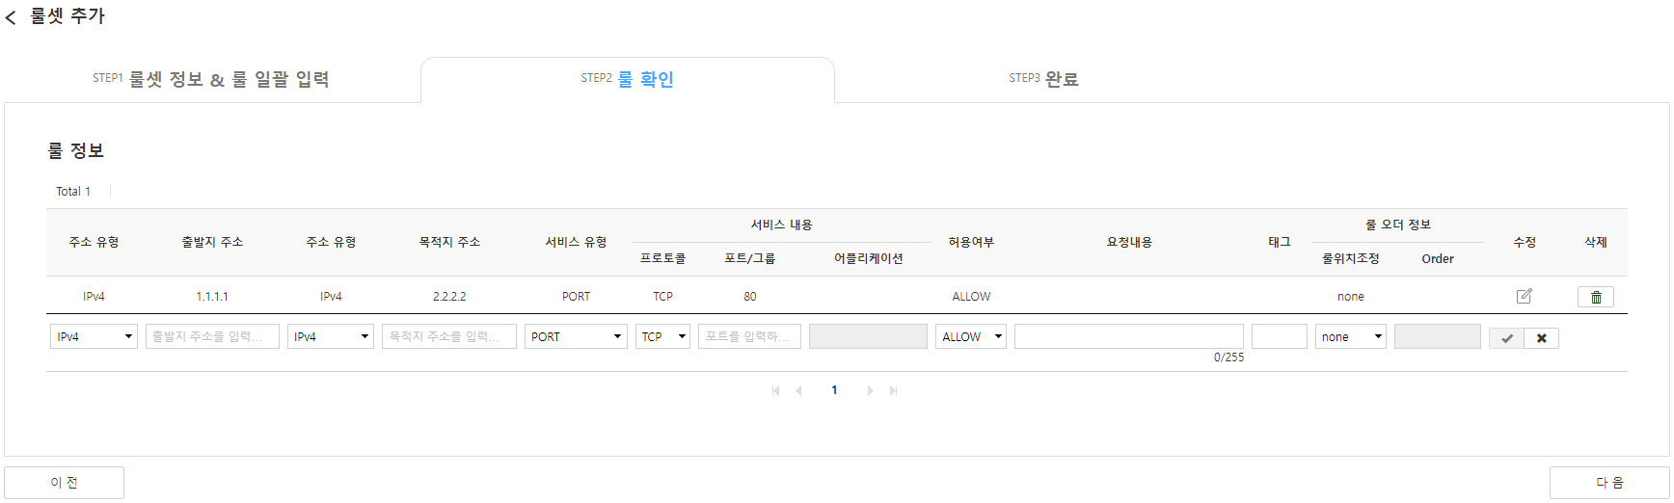The image size is (1674, 503).
Task: Cancel the new rule entry with X
Action: click(x=1542, y=338)
